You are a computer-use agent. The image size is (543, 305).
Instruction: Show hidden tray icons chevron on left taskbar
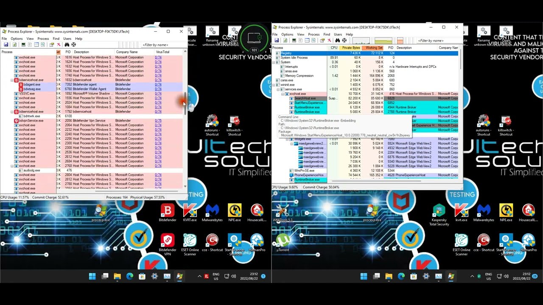[x=199, y=277]
